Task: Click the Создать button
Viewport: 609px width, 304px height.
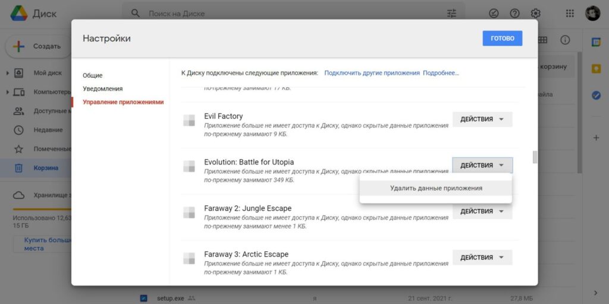Action: tap(38, 46)
